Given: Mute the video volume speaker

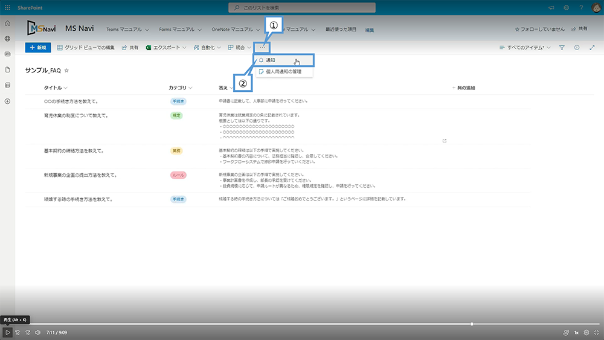Looking at the screenshot, I should click(37, 332).
